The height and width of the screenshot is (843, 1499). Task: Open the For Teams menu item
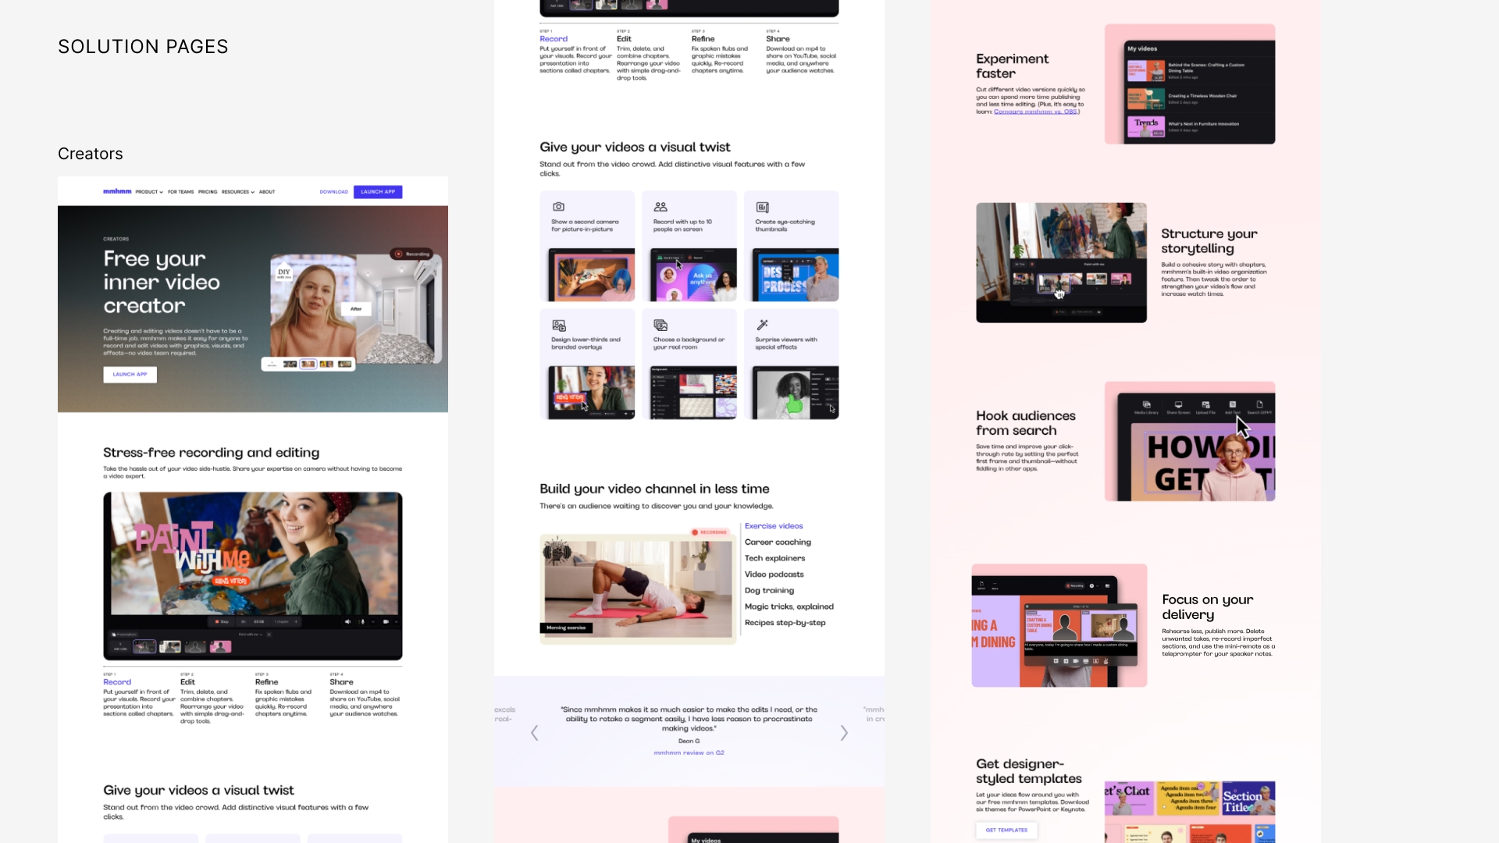[x=180, y=192]
